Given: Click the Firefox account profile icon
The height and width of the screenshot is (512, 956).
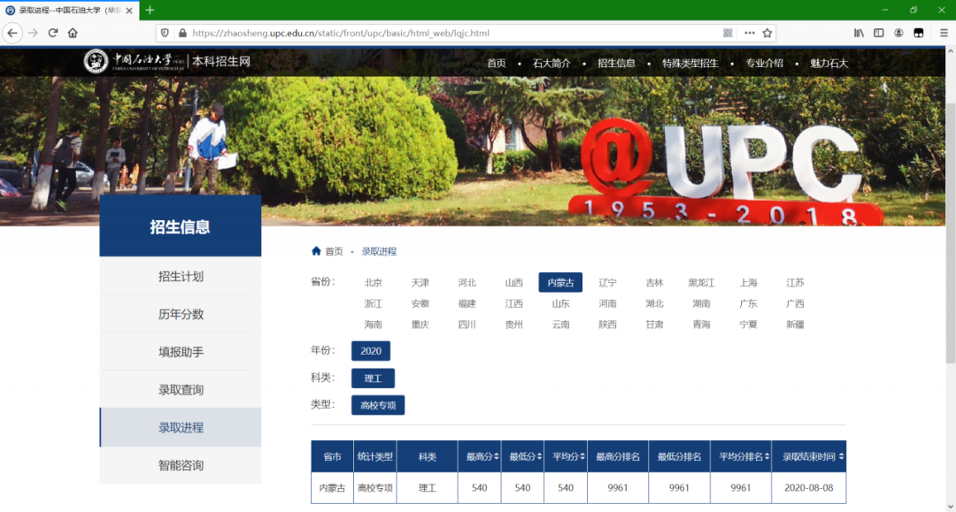Looking at the screenshot, I should tap(898, 33).
